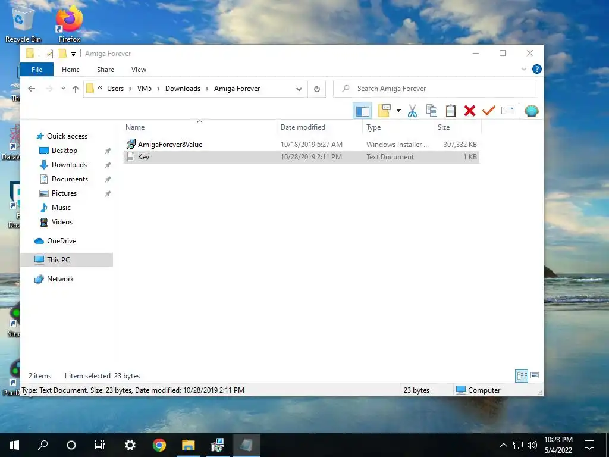Open the notification center icon
This screenshot has width=609, height=457.
pos(589,445)
